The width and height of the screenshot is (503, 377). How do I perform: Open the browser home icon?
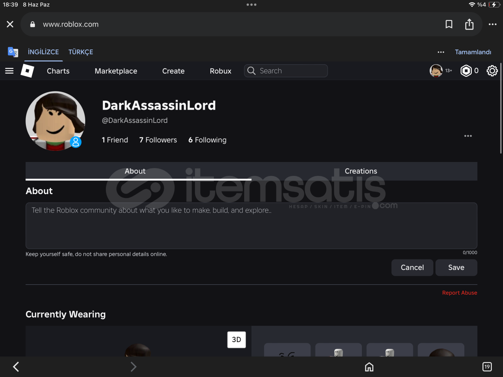coord(369,367)
